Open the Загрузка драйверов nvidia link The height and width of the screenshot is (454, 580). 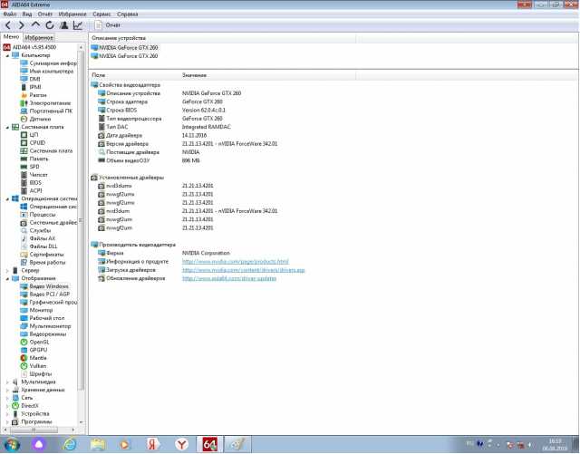(x=244, y=270)
